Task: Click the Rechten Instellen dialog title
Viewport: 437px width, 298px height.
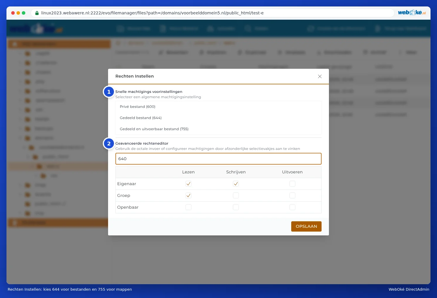Action: tap(135, 76)
